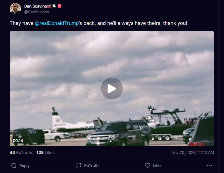Open the three-dot more options menu
The height and width of the screenshot is (173, 224).
(209, 165)
